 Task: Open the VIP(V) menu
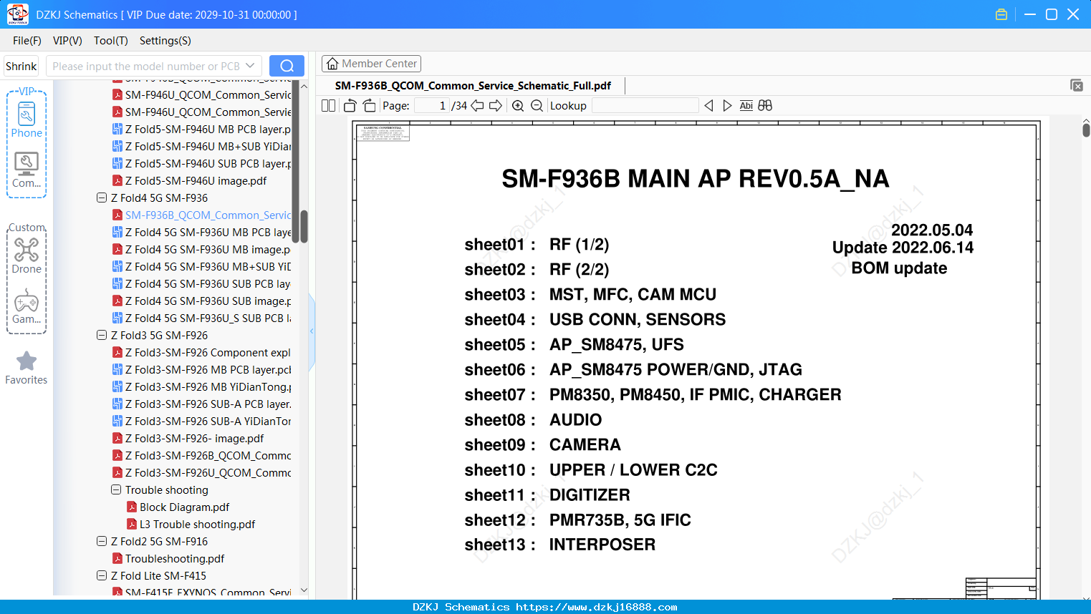[67, 41]
